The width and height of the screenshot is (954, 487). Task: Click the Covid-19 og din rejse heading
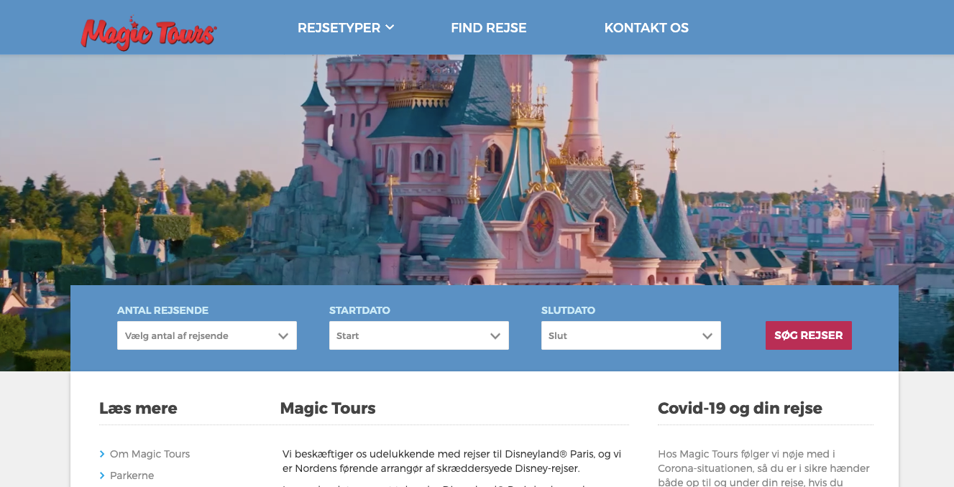pyautogui.click(x=740, y=408)
